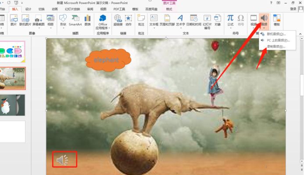Select the third slide thumbnail with cartoon
The height and width of the screenshot is (175, 304).
tap(12, 105)
